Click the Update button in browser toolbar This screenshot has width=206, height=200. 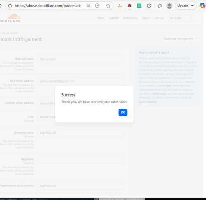tap(183, 6)
